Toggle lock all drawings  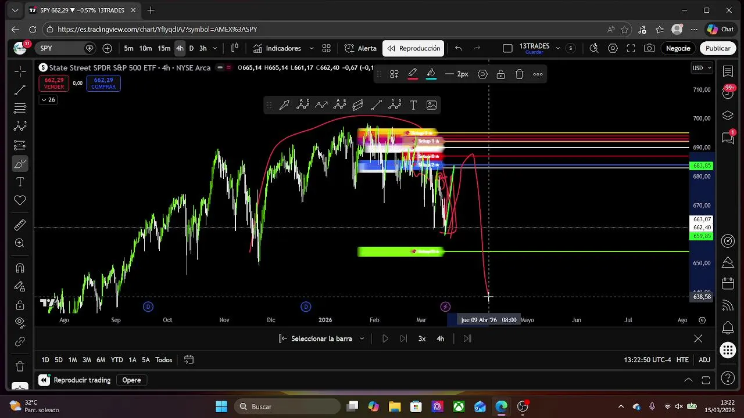tap(20, 305)
